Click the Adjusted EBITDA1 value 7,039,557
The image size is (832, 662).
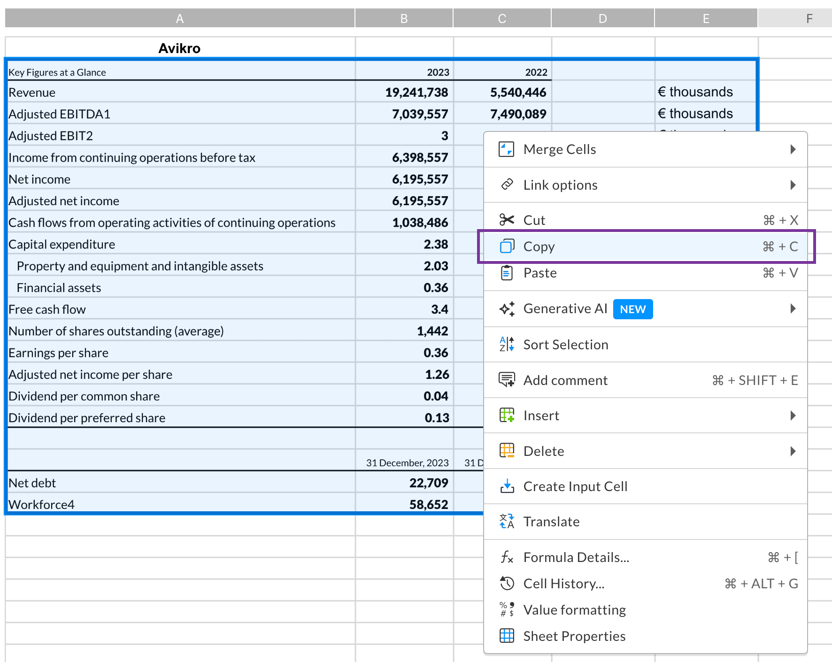(404, 114)
